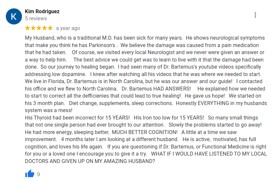Click the second rating star
The image size is (273, 181).
[x=33, y=28]
